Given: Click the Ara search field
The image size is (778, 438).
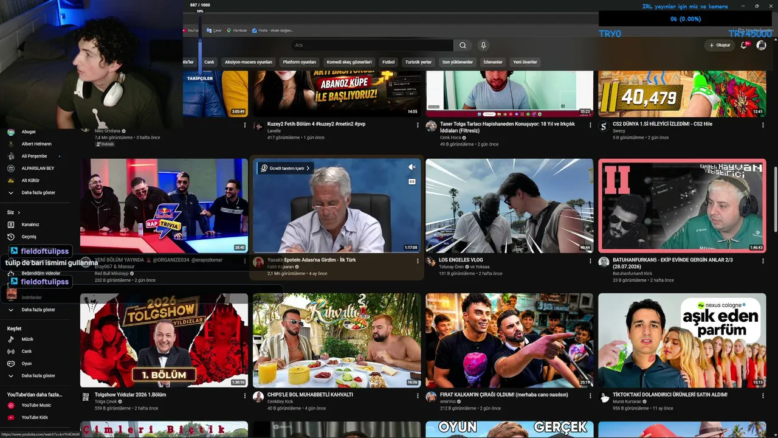Looking at the screenshot, I should click(x=371, y=45).
